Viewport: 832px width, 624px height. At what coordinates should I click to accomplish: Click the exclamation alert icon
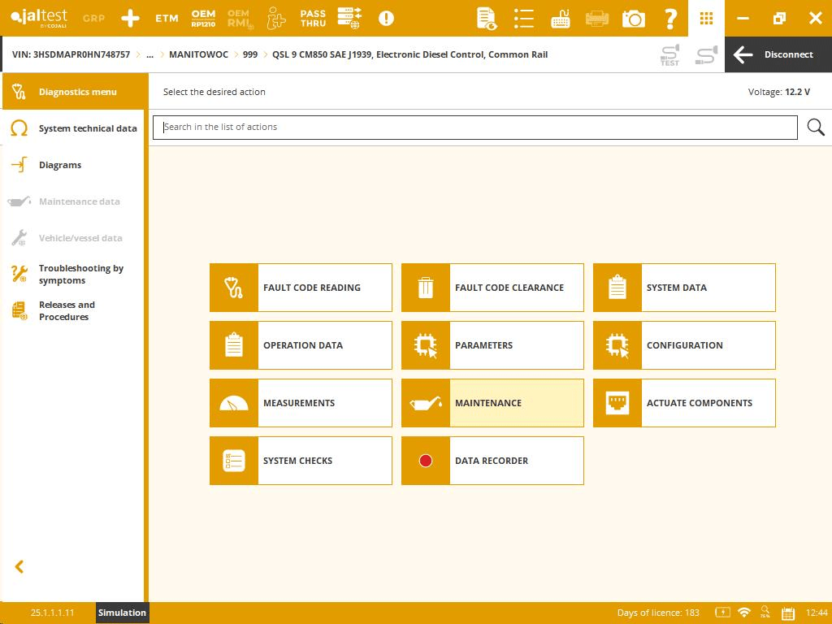coord(386,18)
